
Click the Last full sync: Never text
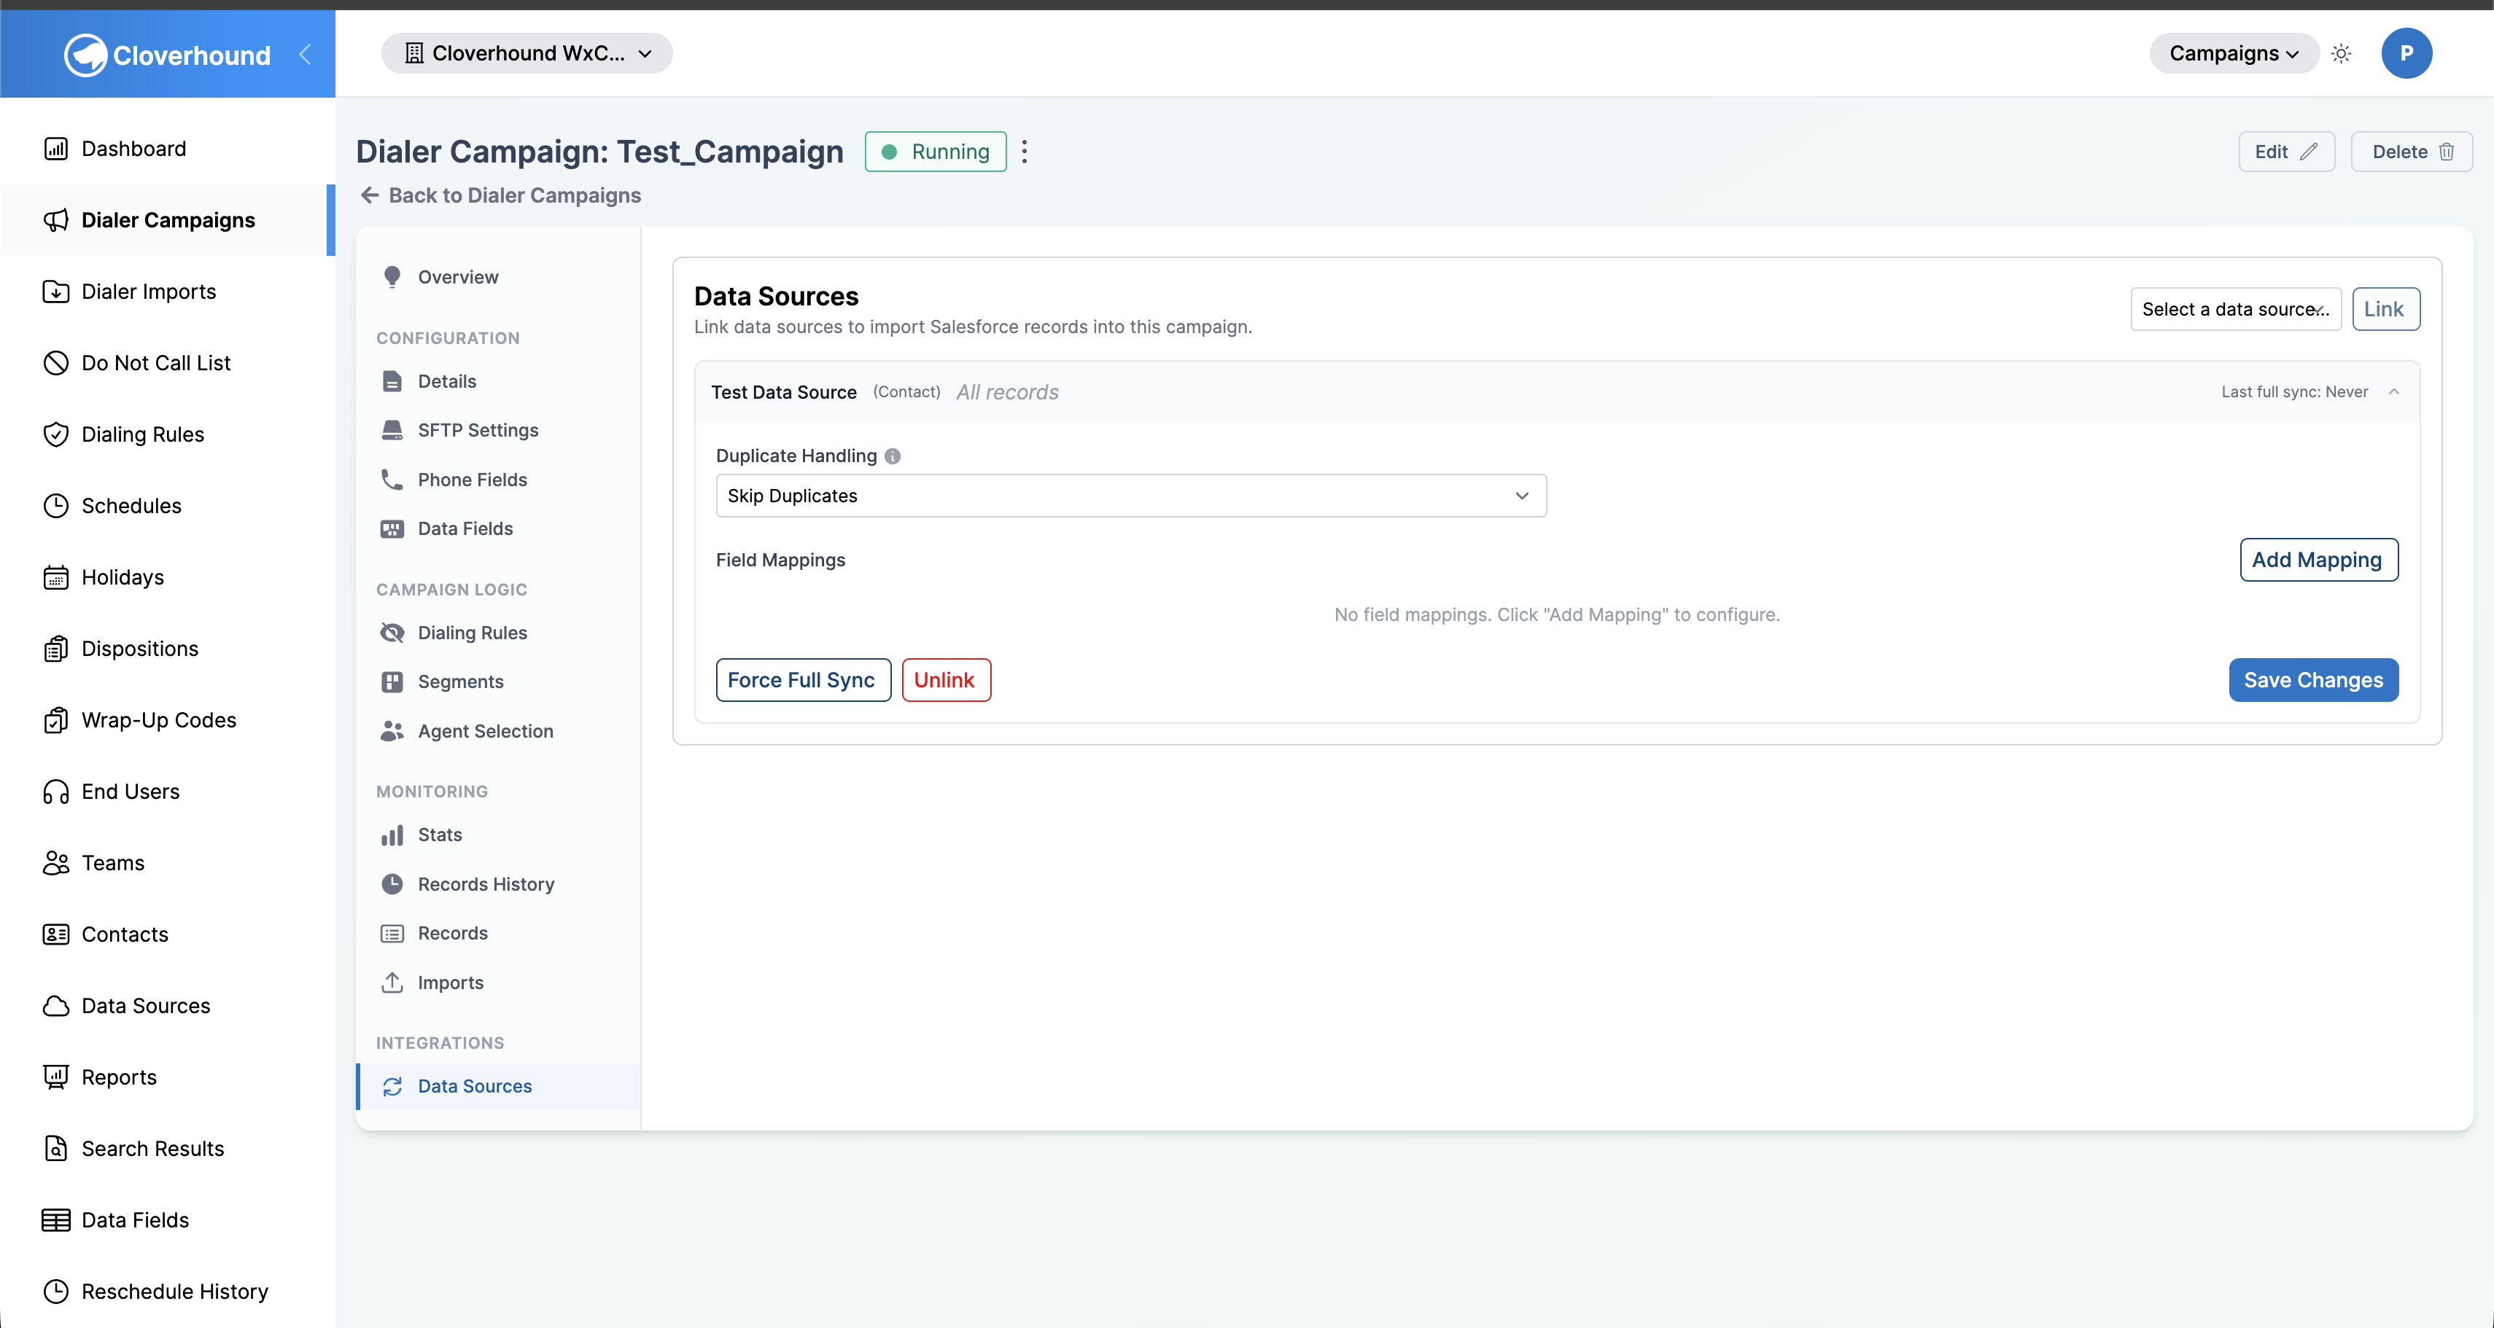[x=2295, y=392]
